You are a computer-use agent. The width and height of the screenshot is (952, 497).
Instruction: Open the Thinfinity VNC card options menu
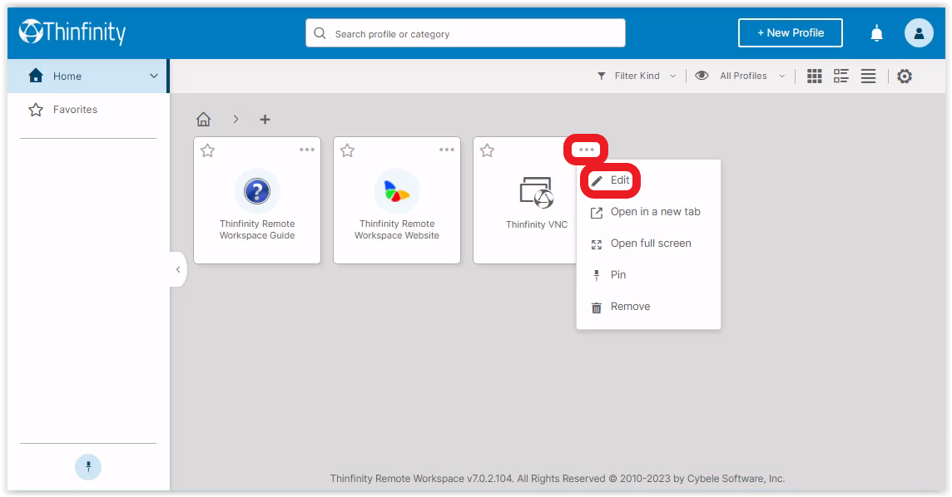pyautogui.click(x=586, y=150)
